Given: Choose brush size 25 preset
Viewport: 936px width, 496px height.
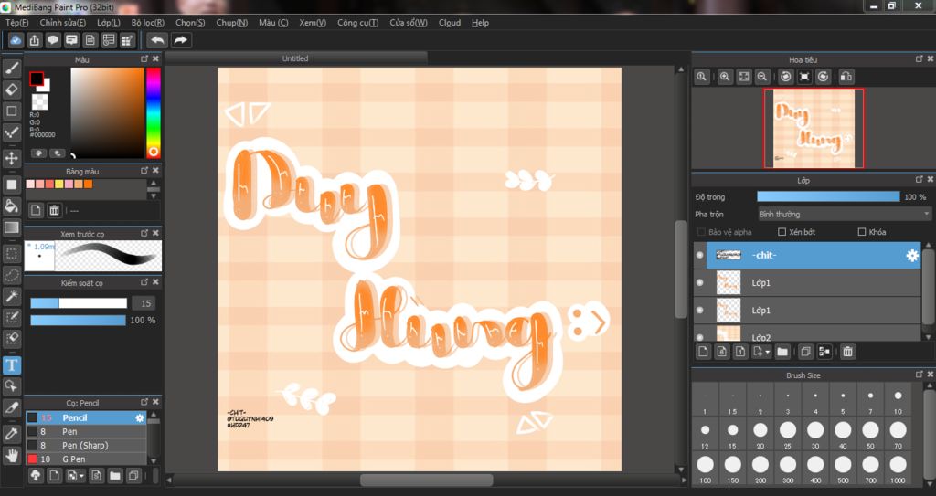Looking at the screenshot, I should click(x=787, y=433).
